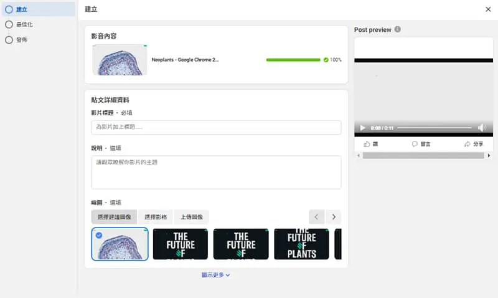Show next thumbnails with right arrow
The image size is (498, 298).
tap(334, 217)
